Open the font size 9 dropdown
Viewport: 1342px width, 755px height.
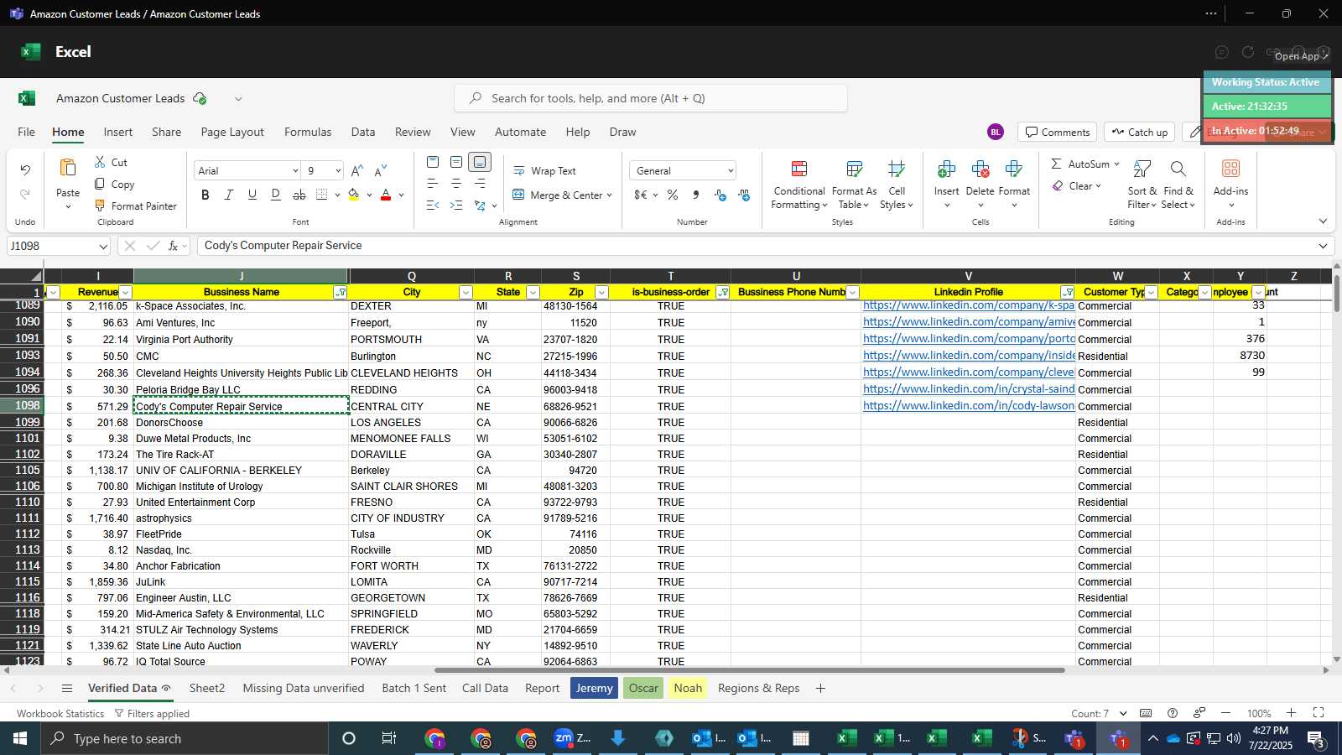[338, 171]
